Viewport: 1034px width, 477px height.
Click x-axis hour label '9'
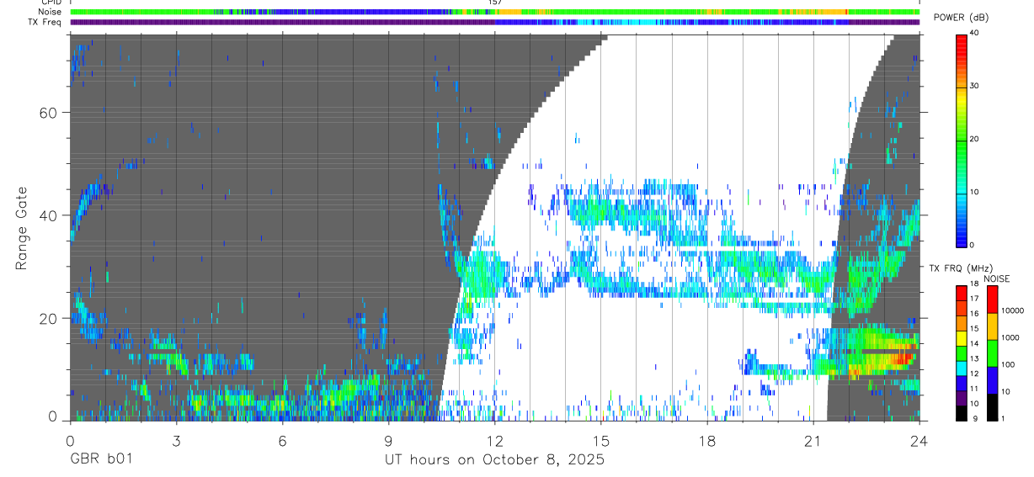point(388,441)
